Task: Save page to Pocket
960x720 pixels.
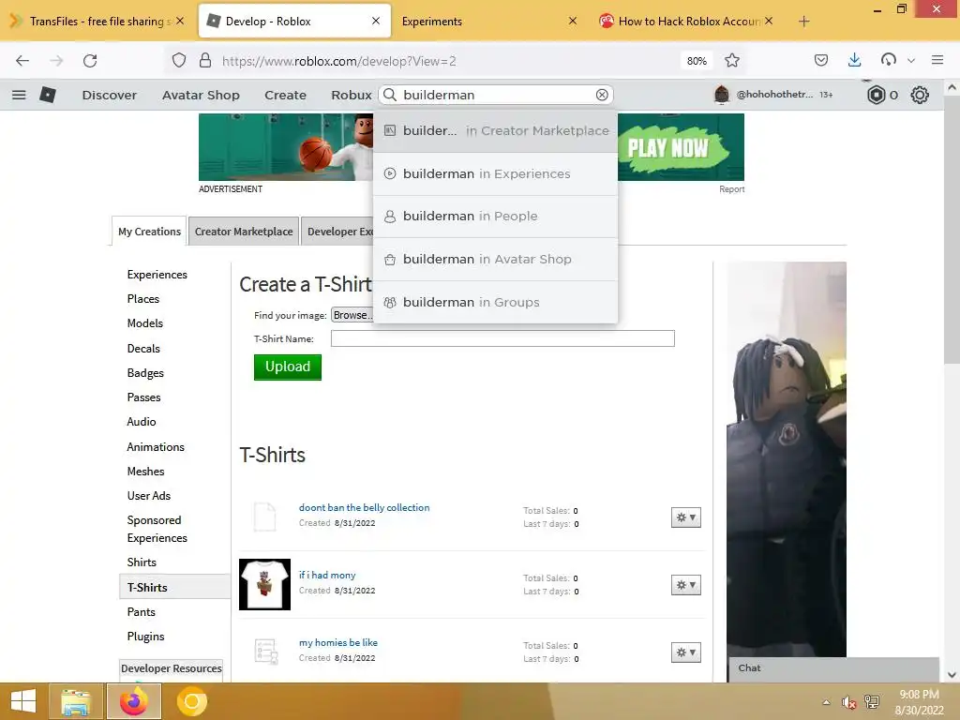Action: click(821, 60)
